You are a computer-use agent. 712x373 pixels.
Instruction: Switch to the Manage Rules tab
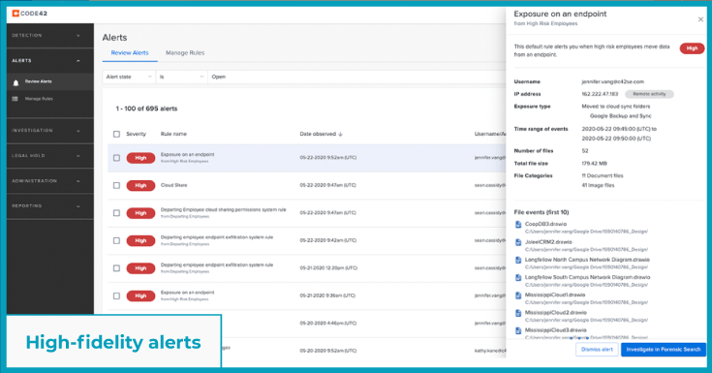tap(185, 52)
